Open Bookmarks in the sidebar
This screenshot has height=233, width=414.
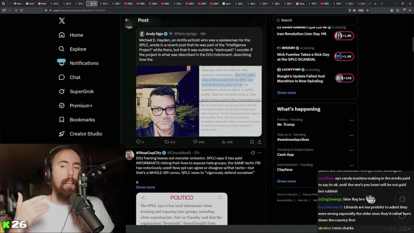tap(77, 120)
